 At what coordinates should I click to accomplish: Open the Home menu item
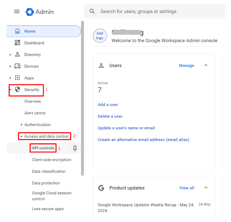click(x=44, y=31)
